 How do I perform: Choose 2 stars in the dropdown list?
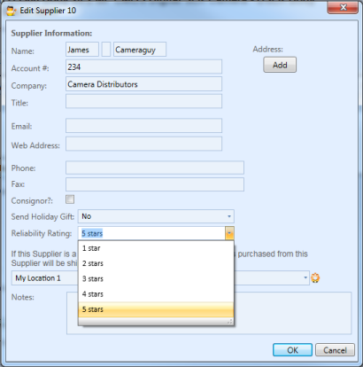click(156, 263)
